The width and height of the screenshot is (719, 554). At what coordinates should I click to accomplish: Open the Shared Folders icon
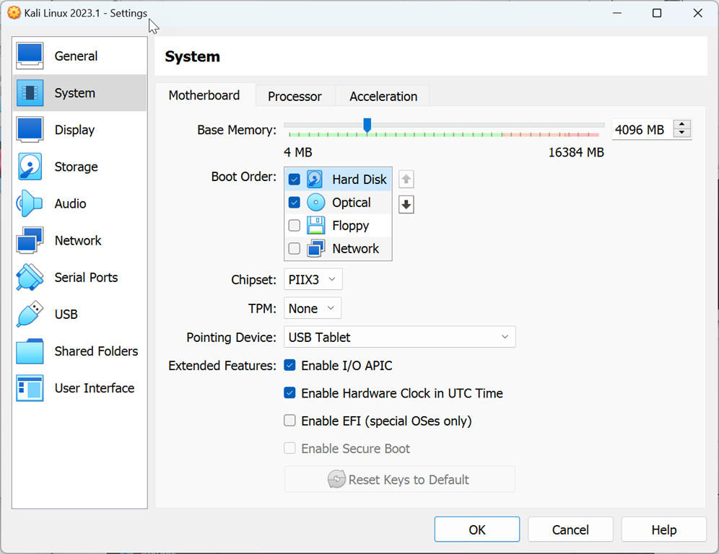coord(30,351)
